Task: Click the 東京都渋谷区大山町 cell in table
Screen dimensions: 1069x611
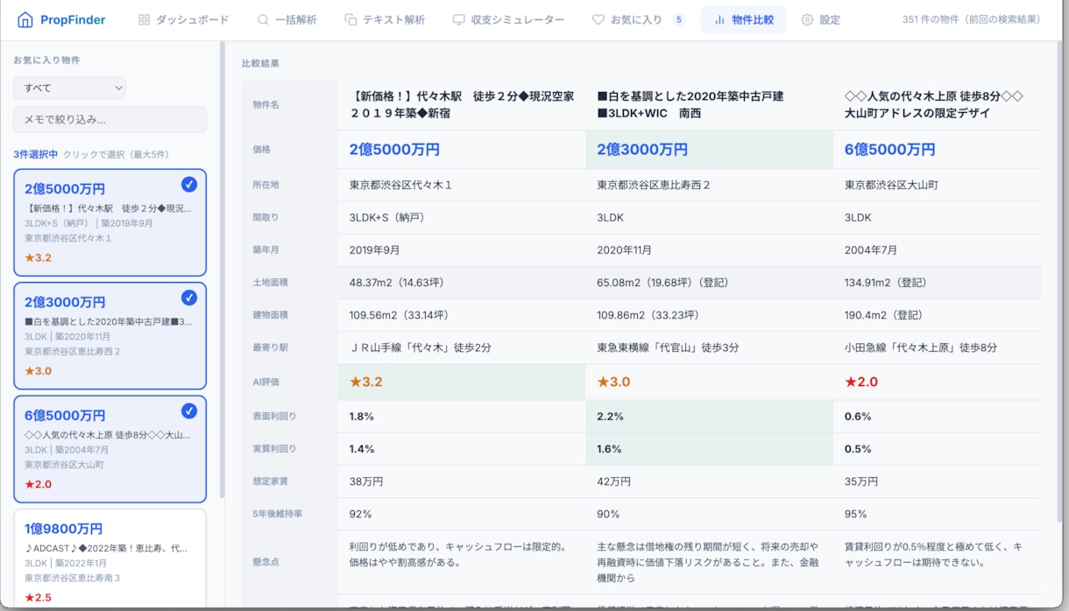Action: pyautogui.click(x=891, y=185)
